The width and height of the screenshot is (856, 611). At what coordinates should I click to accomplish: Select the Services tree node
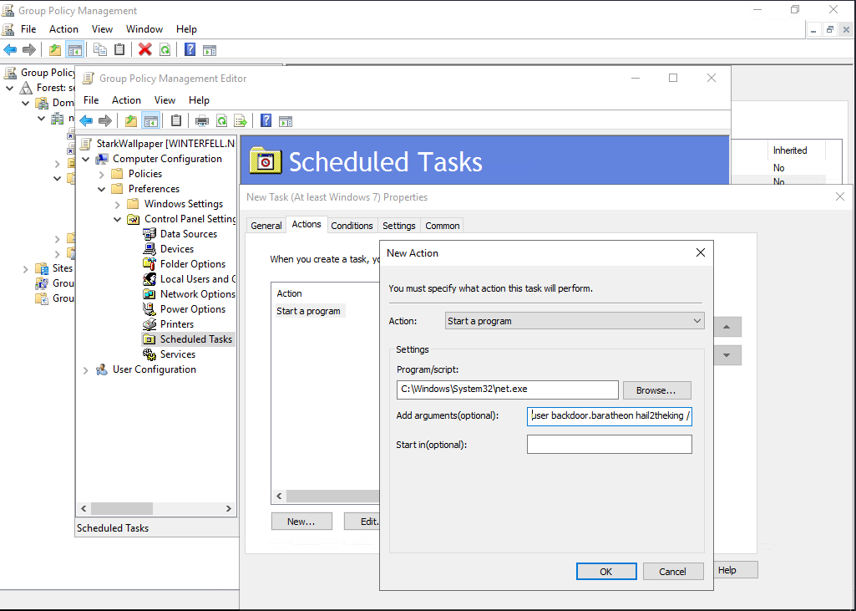click(177, 354)
